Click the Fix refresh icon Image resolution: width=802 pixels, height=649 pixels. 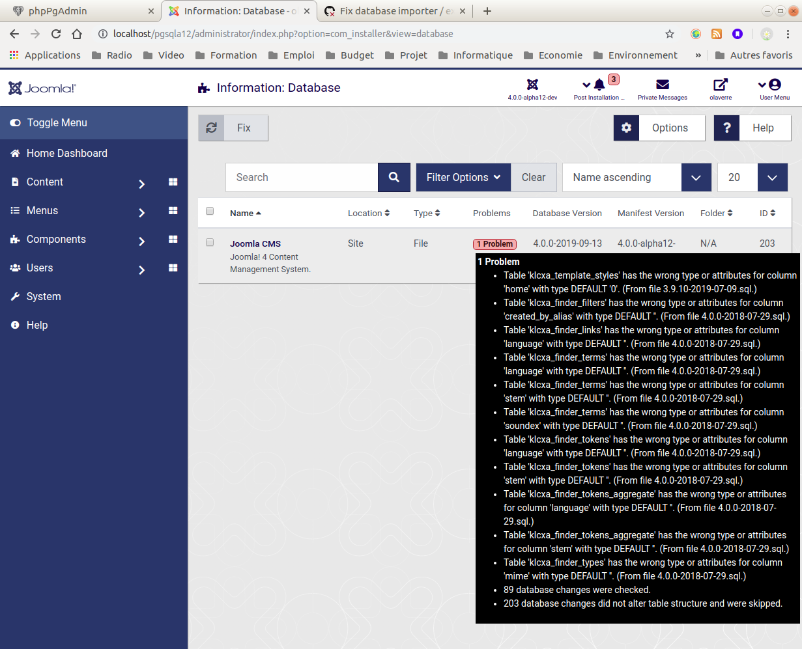(212, 128)
